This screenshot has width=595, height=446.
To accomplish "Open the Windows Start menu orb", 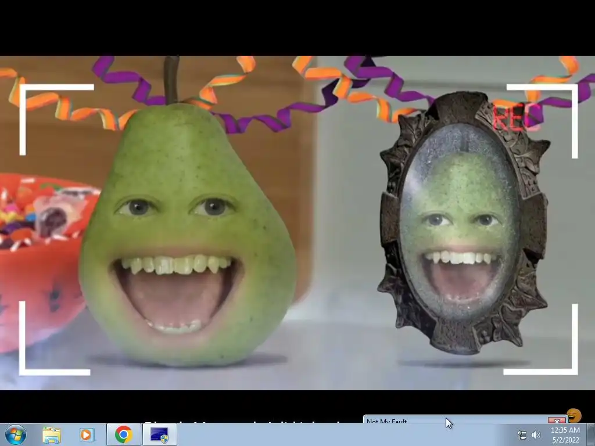I will pyautogui.click(x=16, y=434).
